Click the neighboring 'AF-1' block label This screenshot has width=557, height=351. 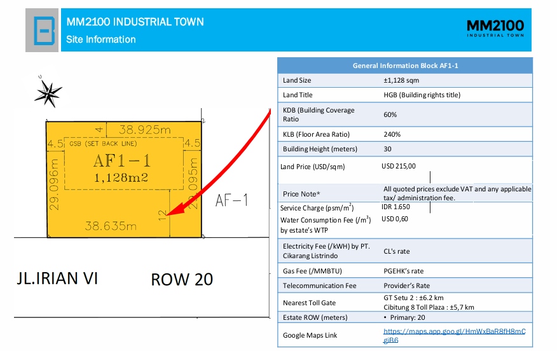pyautogui.click(x=231, y=201)
